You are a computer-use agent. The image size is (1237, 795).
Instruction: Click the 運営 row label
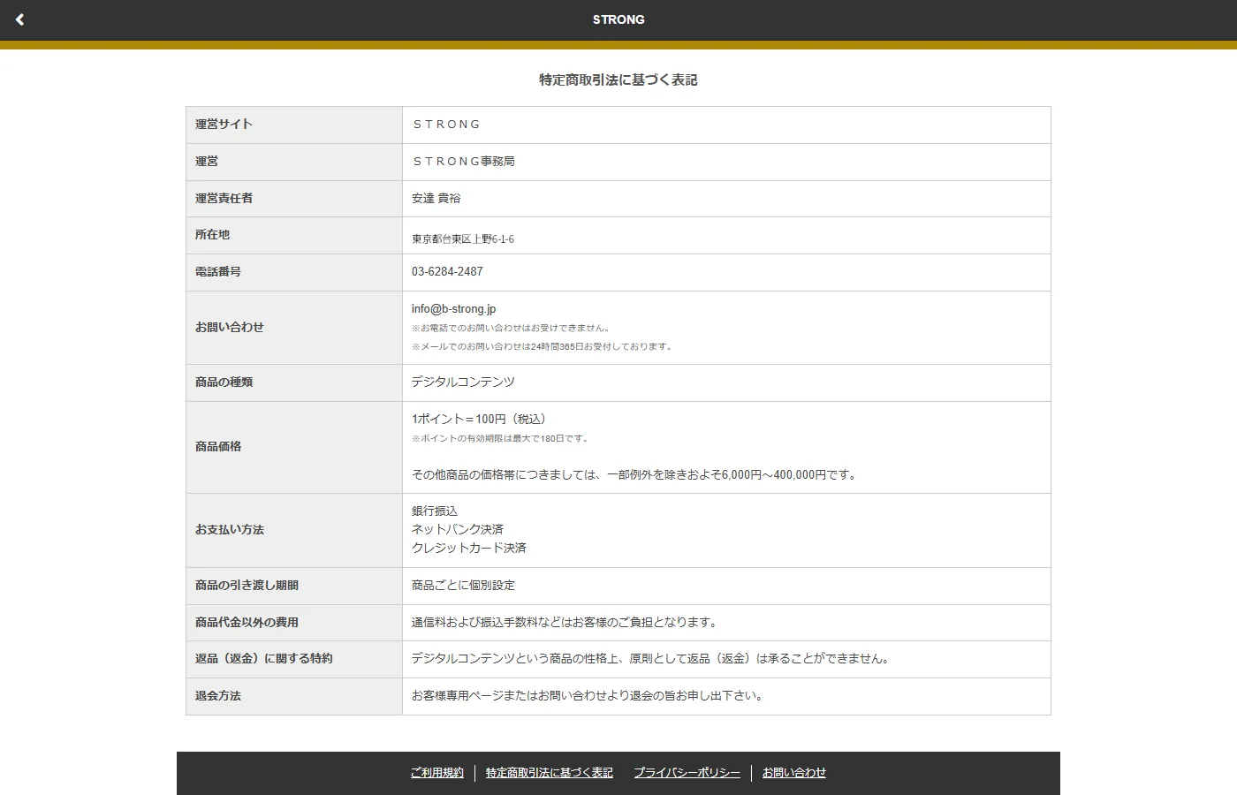pyautogui.click(x=207, y=162)
